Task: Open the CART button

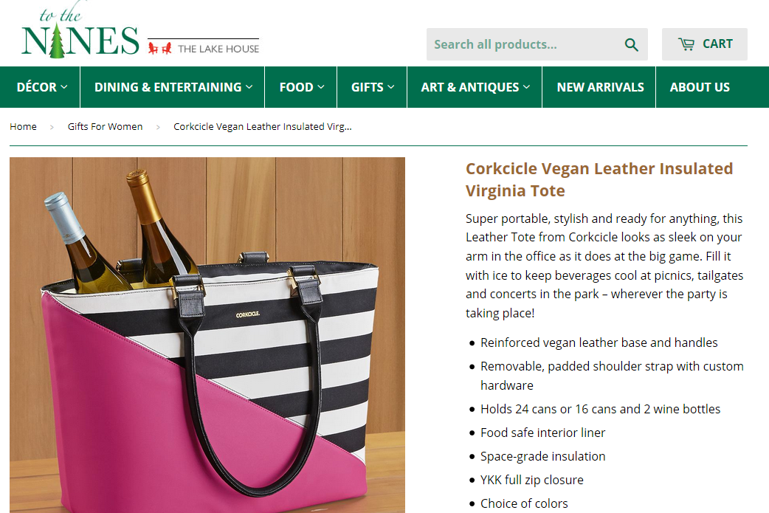Action: click(x=704, y=44)
